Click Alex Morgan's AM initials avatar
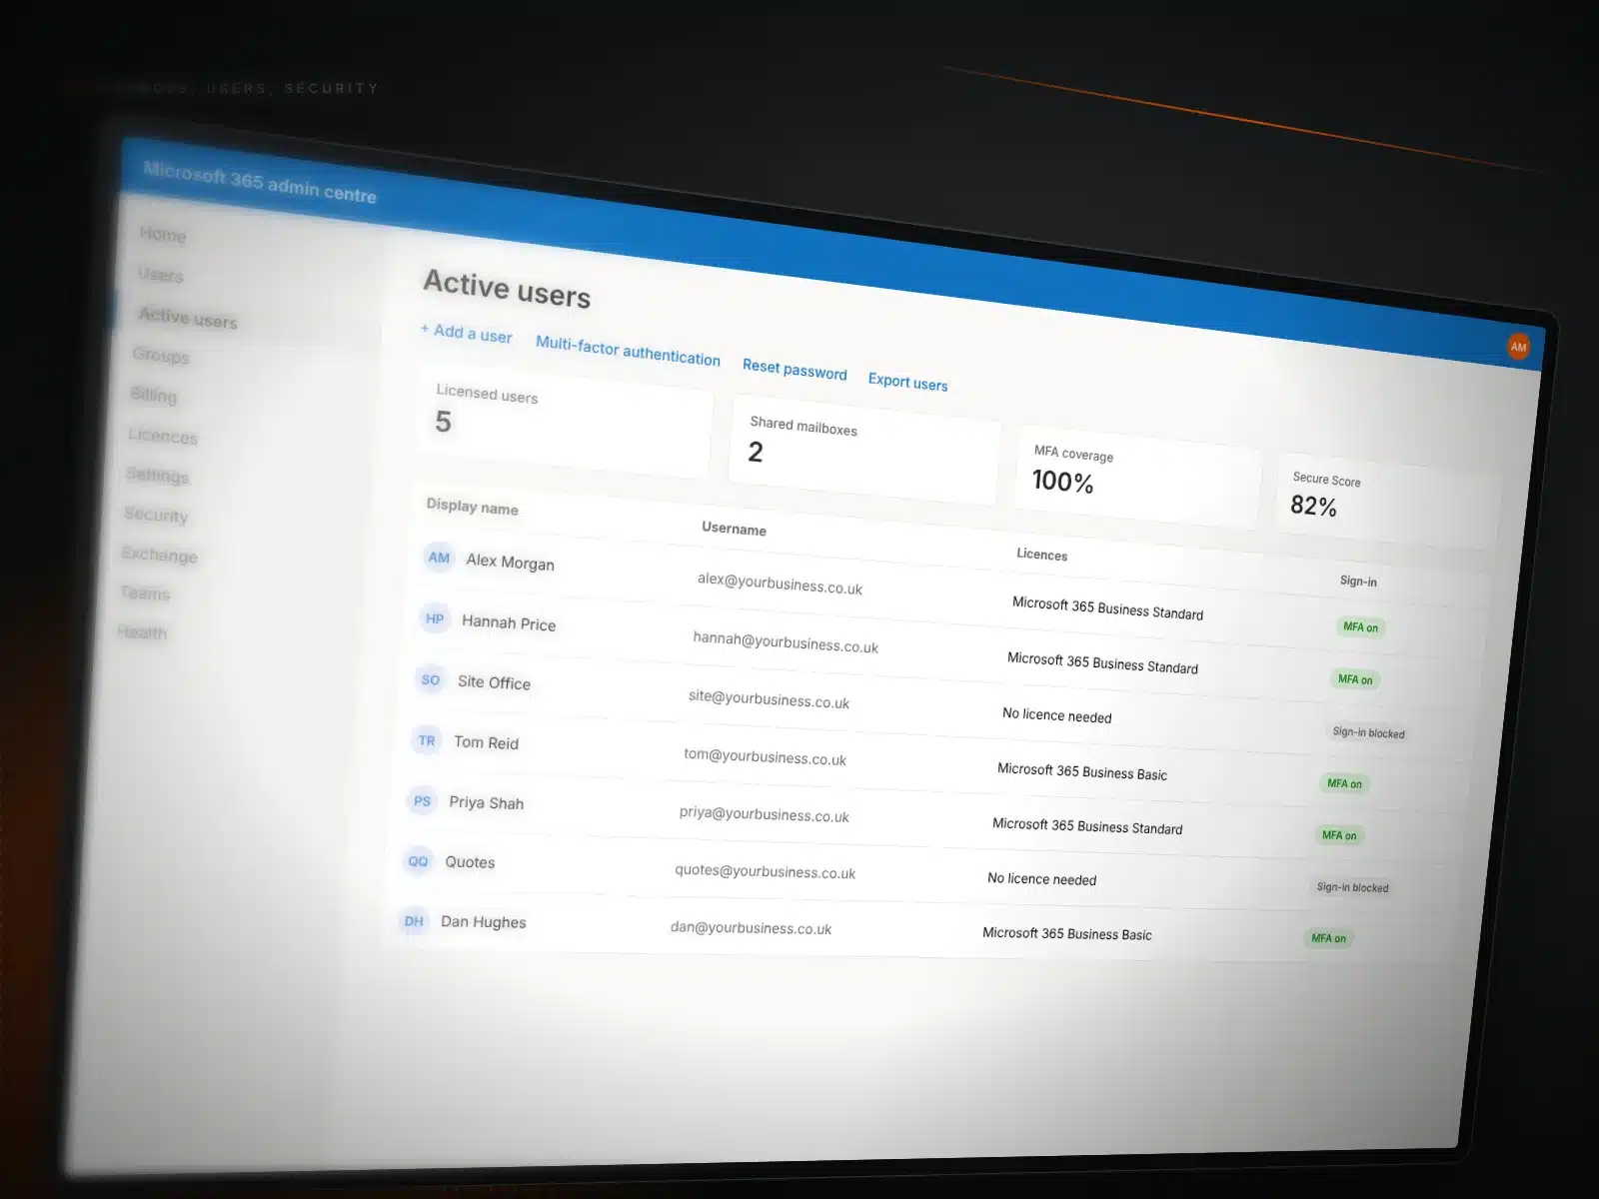Image resolution: width=1599 pixels, height=1199 pixels. click(439, 558)
